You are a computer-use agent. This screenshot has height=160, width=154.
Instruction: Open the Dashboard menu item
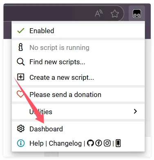point(78,128)
